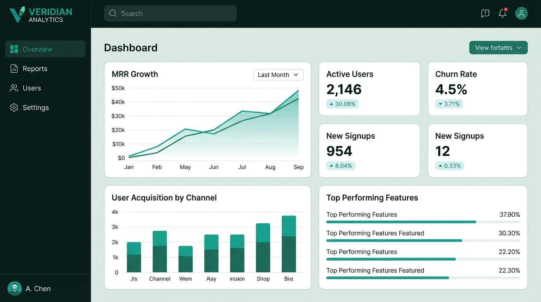Click inside the Search field
The height and width of the screenshot is (302, 541).
pyautogui.click(x=169, y=13)
